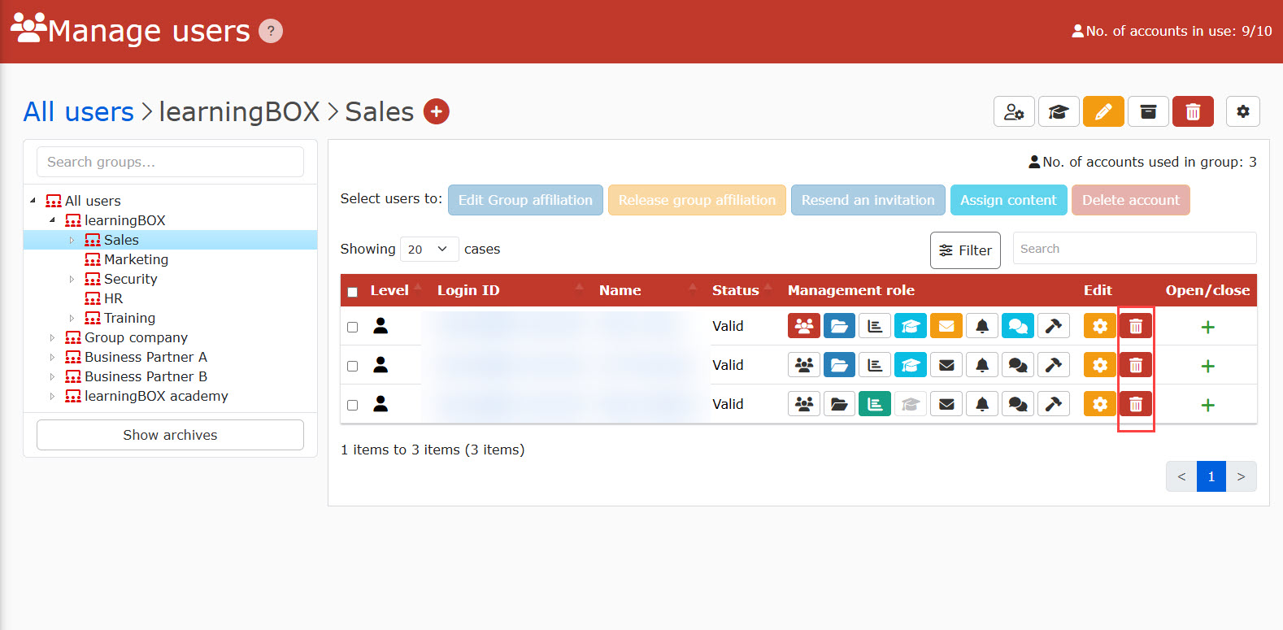Click the orange gear edit icon in second row
Viewport: 1283px width, 630px height.
point(1099,365)
